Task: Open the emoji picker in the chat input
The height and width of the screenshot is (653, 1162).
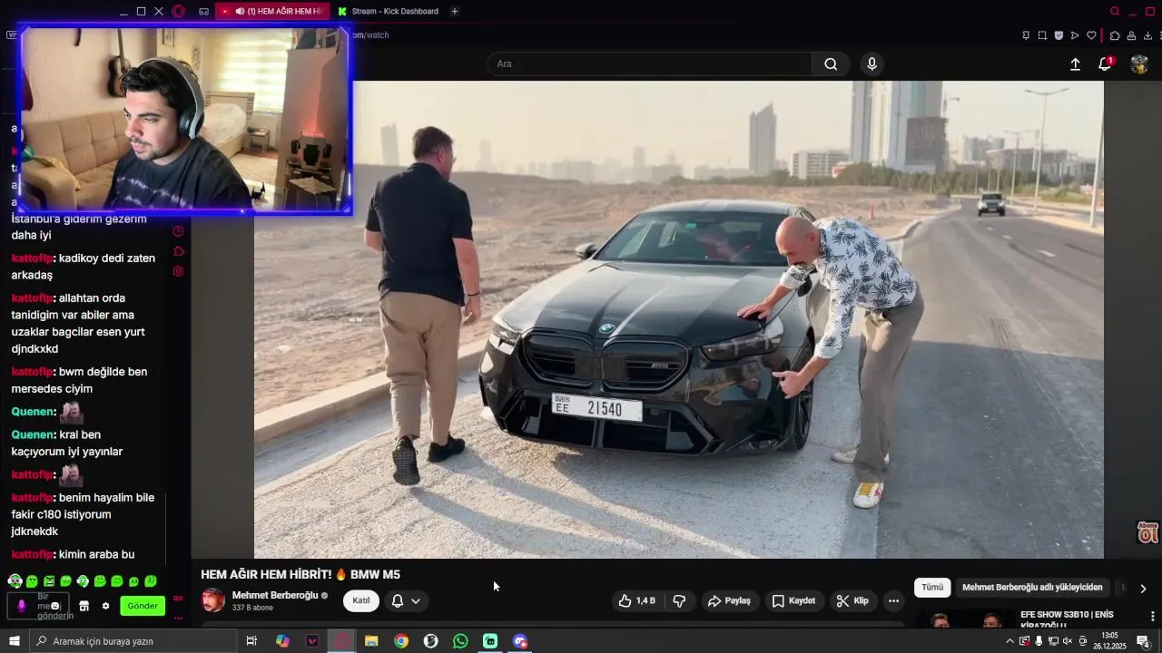Action: click(55, 606)
